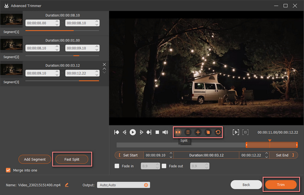Click the video preview of the camper van
304x195 pixels.
206,68
